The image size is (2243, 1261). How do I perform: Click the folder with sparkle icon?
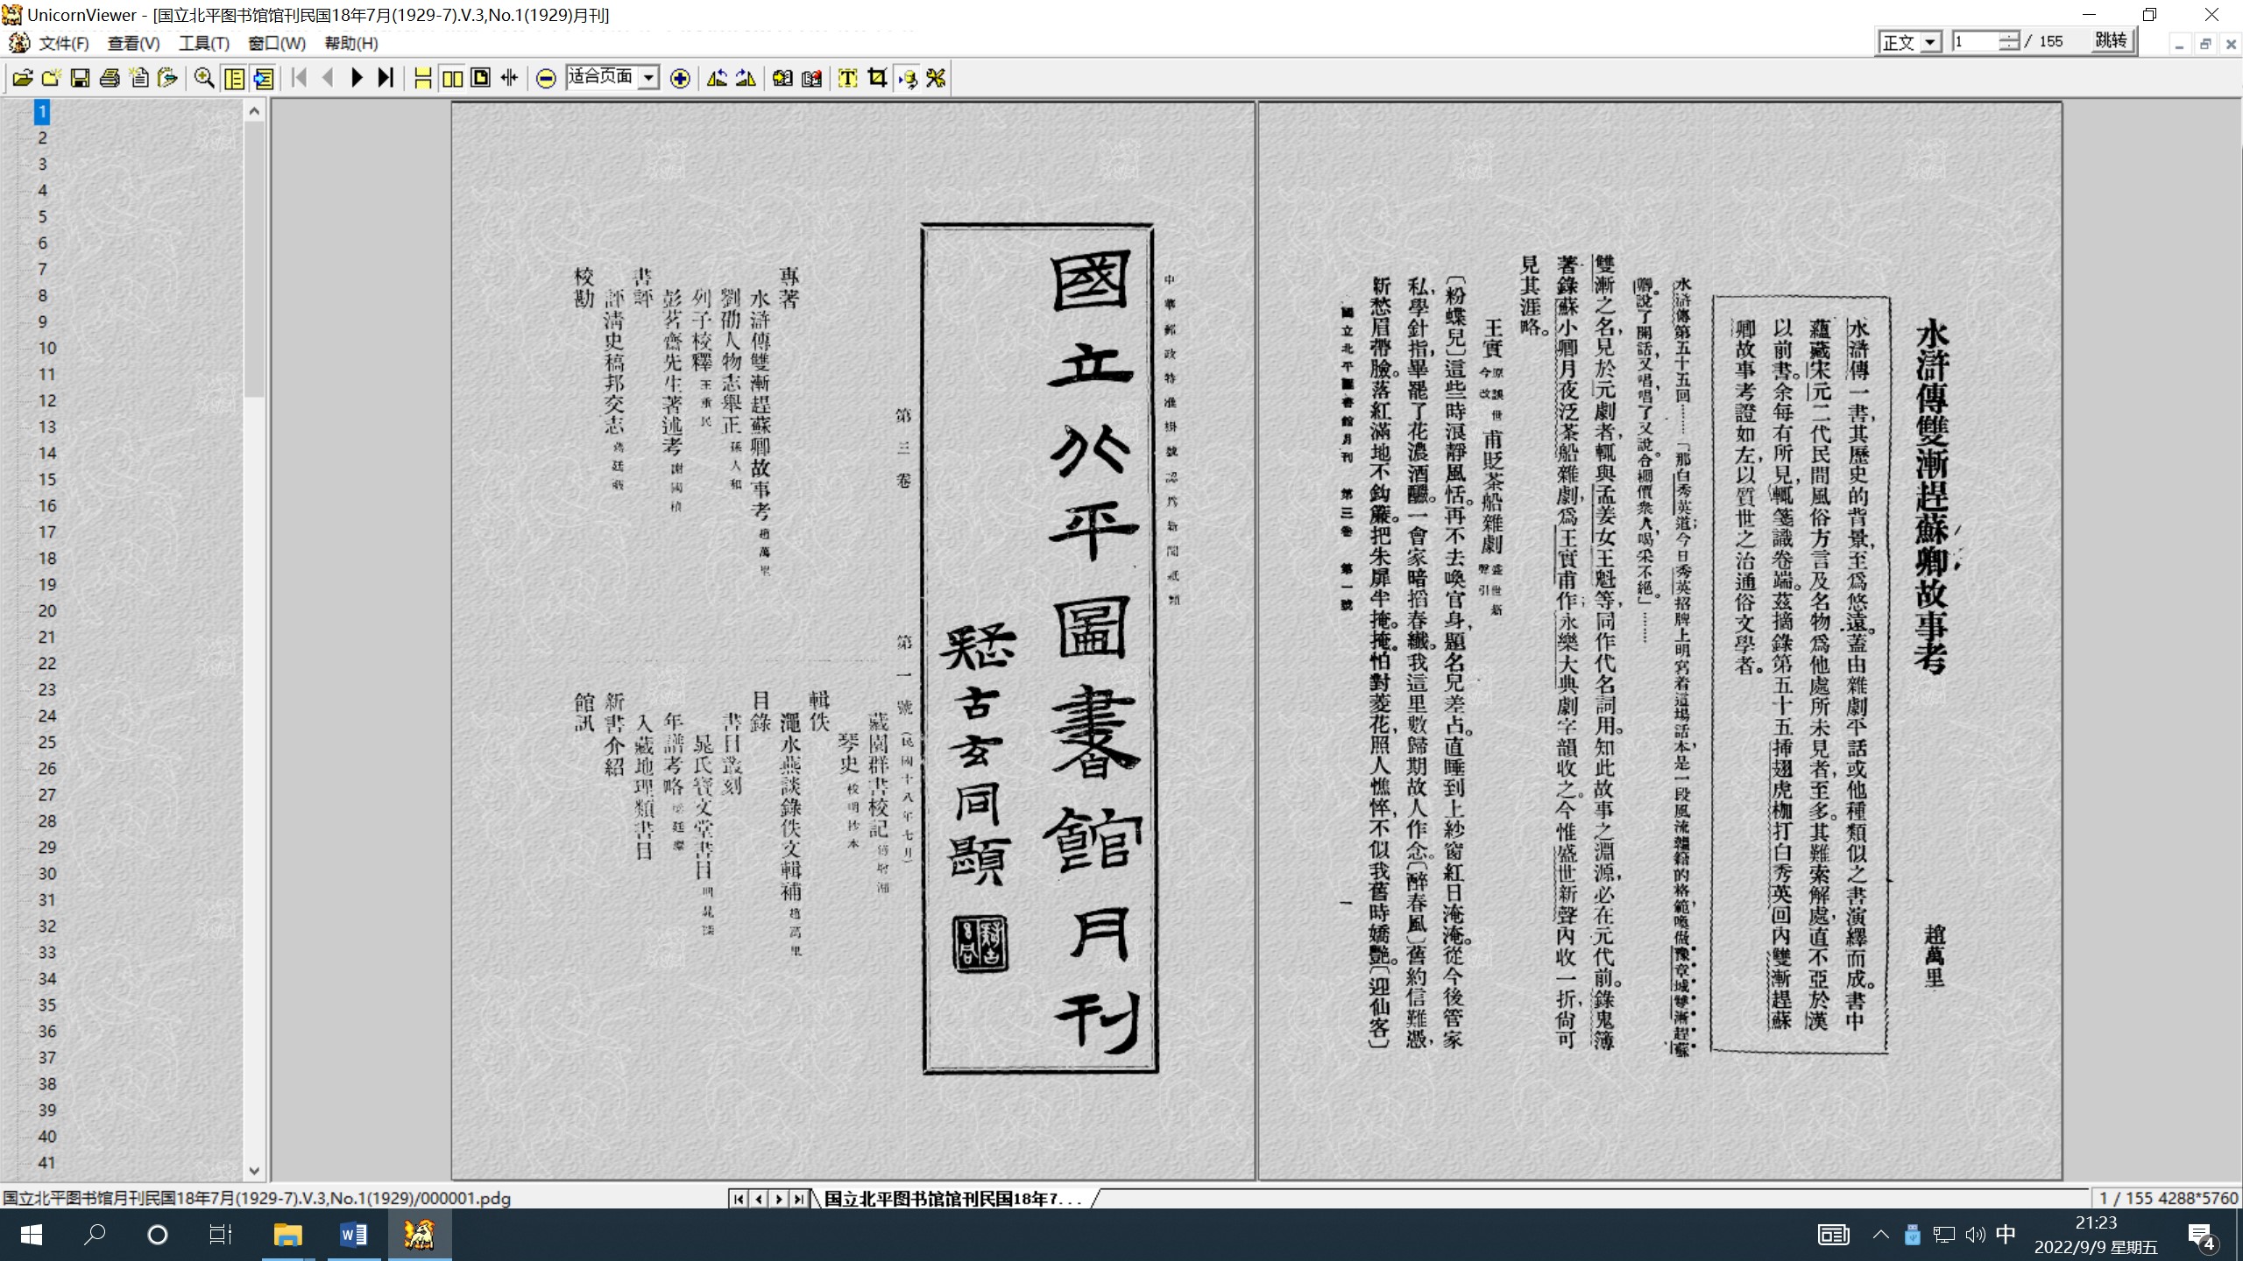pyautogui.click(x=51, y=78)
